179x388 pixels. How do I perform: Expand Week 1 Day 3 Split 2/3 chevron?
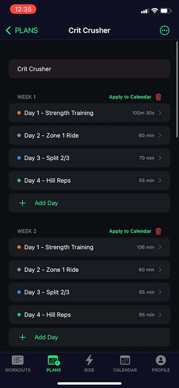pos(160,158)
